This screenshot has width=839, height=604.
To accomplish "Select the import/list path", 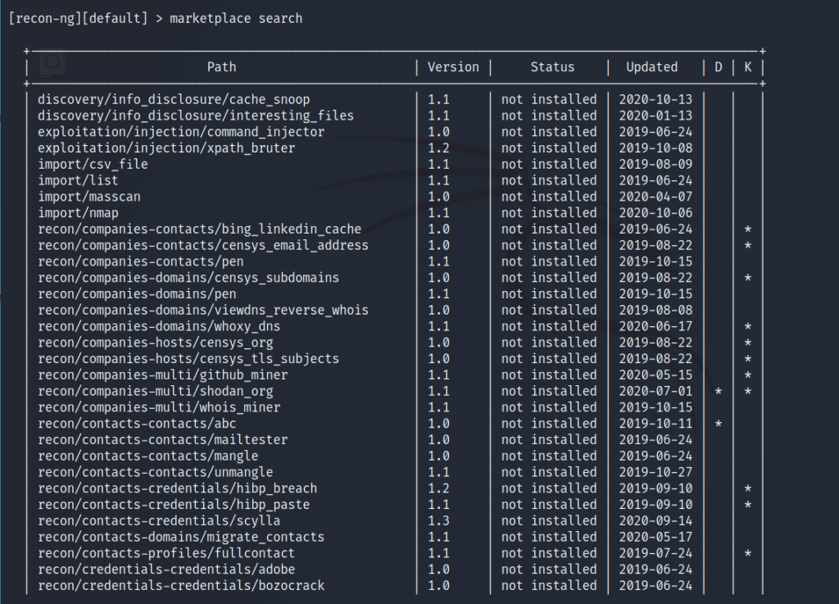I will coord(78,180).
